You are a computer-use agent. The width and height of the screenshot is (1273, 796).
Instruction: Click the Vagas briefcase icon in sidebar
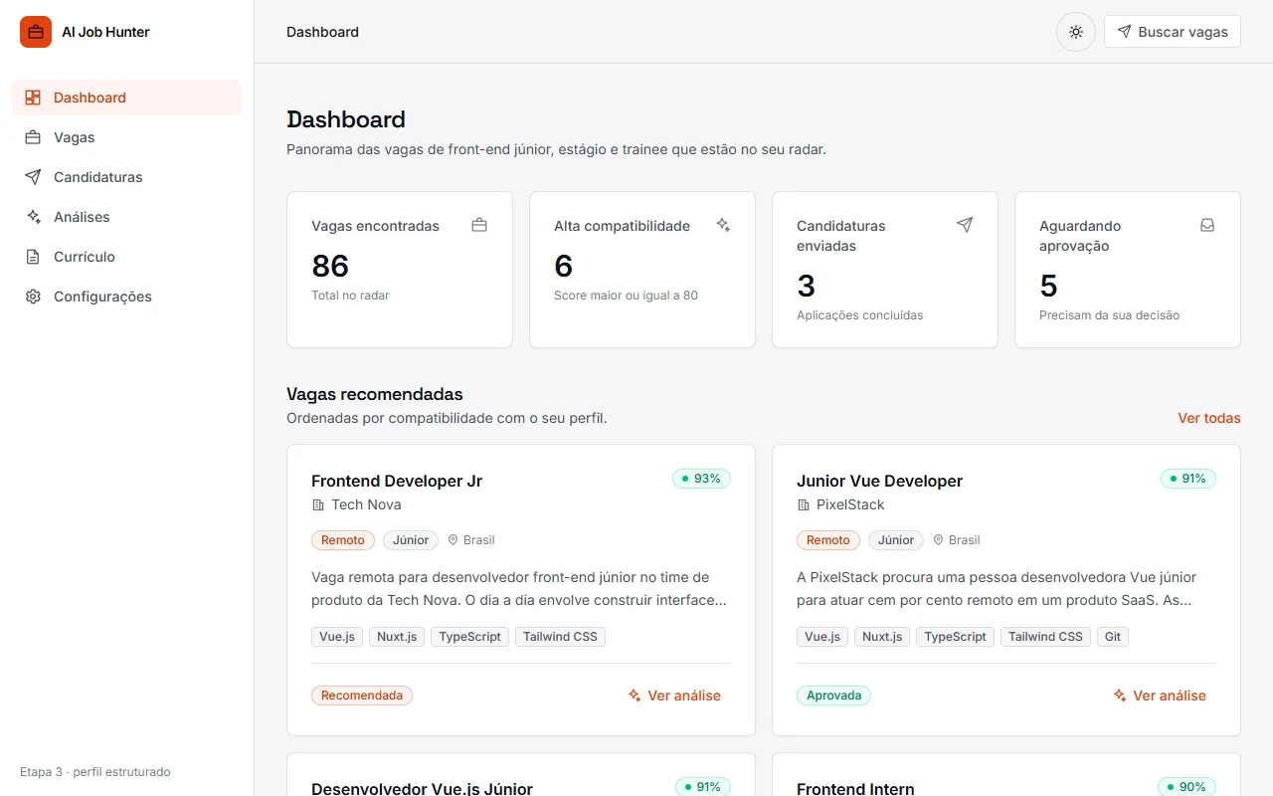33,137
